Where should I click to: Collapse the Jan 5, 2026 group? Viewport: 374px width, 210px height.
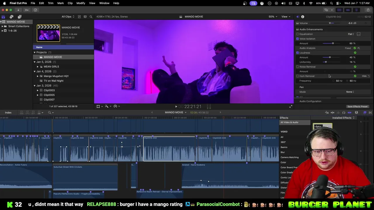[34, 62]
